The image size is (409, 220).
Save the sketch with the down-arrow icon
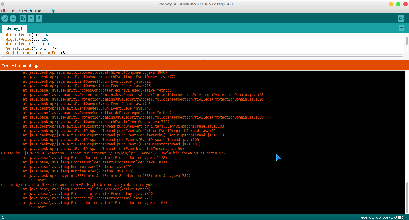coord(39,19)
